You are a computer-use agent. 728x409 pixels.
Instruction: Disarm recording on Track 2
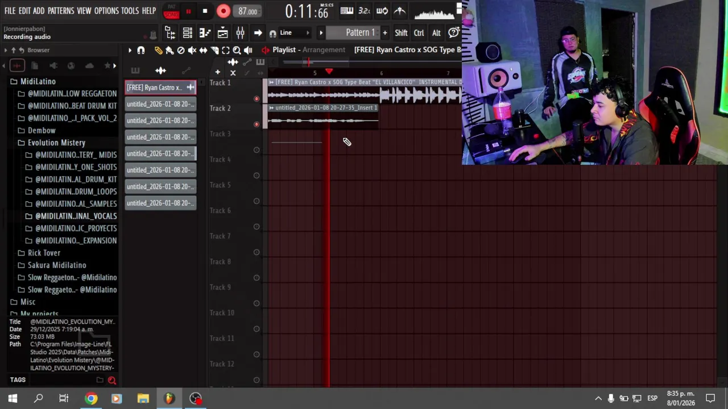click(x=257, y=124)
